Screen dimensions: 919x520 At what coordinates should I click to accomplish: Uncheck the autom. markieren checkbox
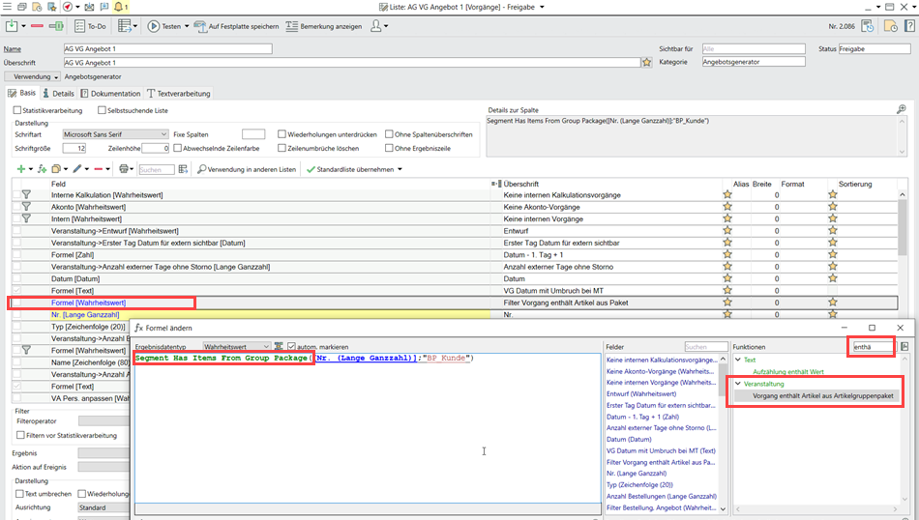pos(292,346)
